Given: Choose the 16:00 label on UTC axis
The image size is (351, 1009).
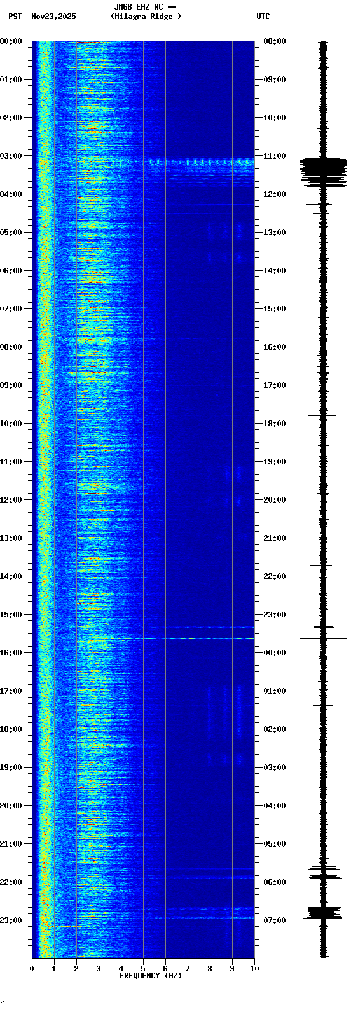Looking at the screenshot, I should 274,347.
